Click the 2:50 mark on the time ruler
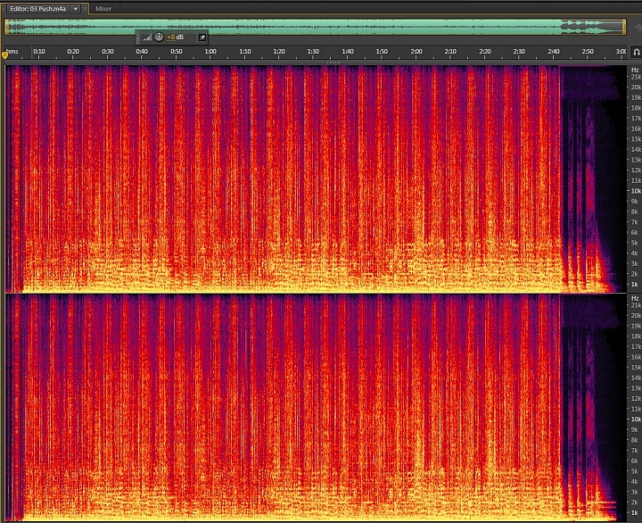642x523 pixels. (588, 51)
